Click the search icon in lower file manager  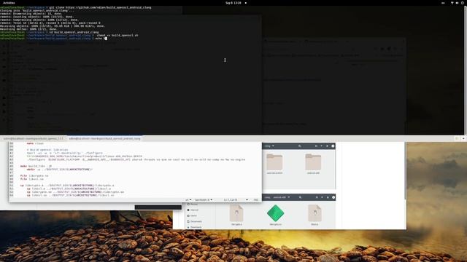pyautogui.click(x=300, y=197)
